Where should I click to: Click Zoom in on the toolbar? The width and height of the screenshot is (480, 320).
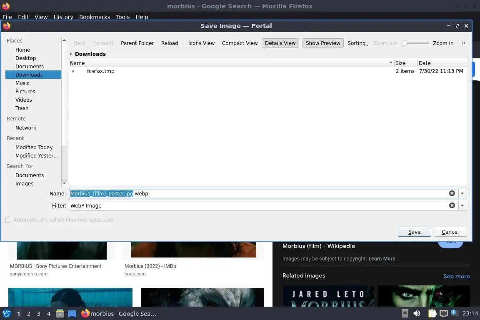coord(443,43)
